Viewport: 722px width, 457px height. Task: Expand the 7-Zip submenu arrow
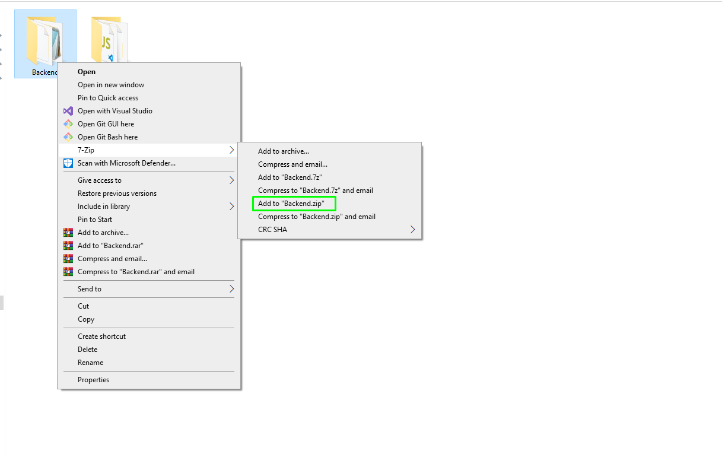[x=231, y=150]
